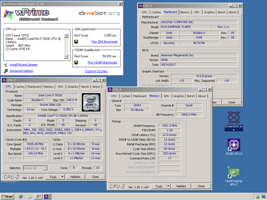Click the Close button in CPU tab window
This screenshot has width=267, height=200.
(x=95, y=177)
